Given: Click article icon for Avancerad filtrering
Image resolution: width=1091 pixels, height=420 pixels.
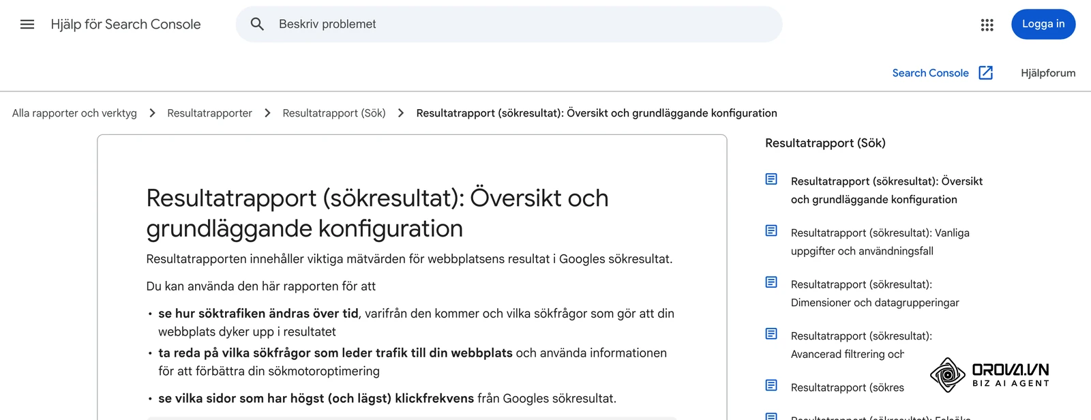Looking at the screenshot, I should point(771,333).
